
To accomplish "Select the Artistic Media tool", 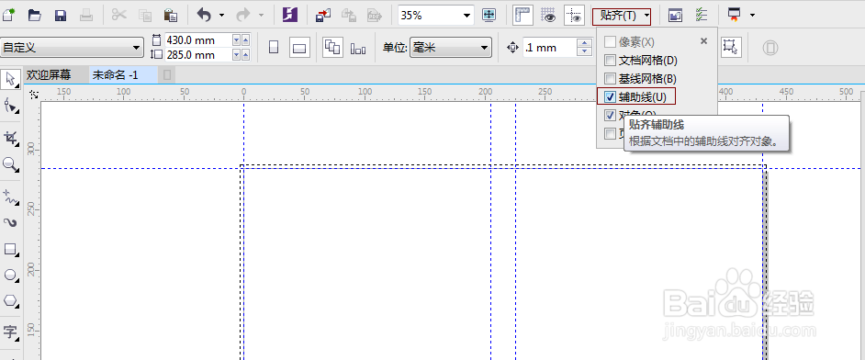I will (x=10, y=223).
